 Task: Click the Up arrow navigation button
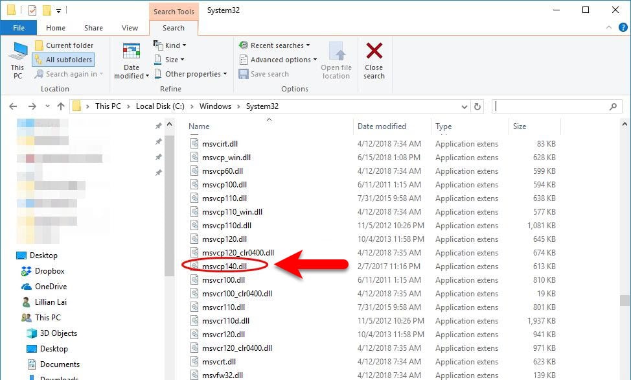[x=61, y=106]
